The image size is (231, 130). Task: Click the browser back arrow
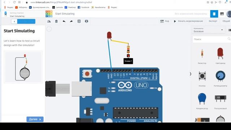5,3
